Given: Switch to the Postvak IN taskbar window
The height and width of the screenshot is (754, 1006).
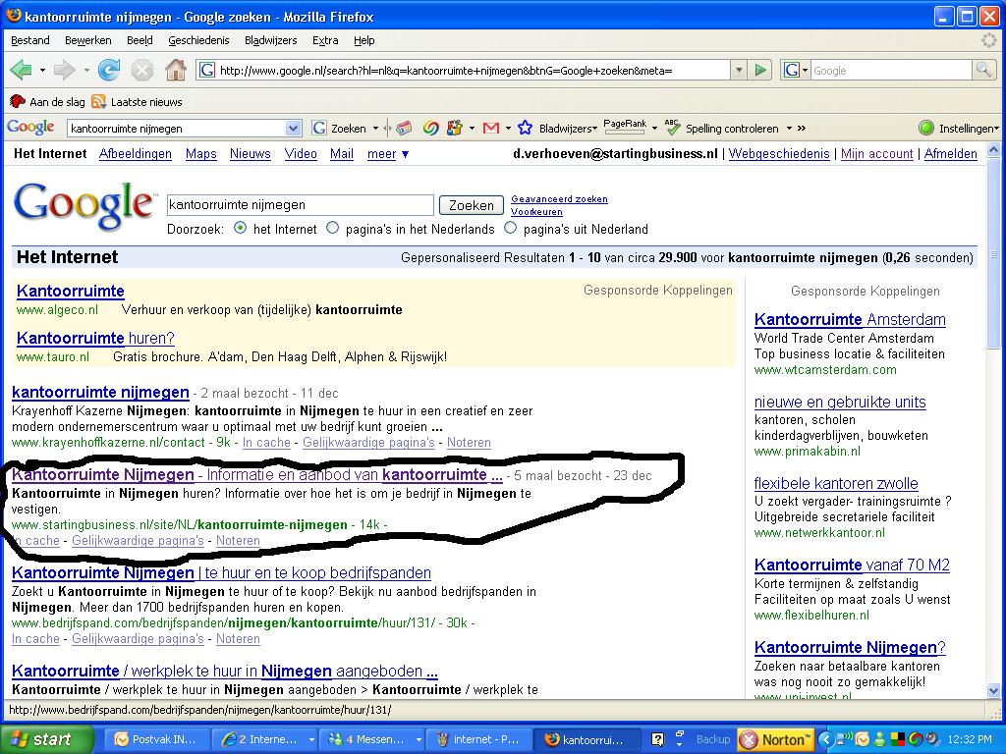Looking at the screenshot, I should point(155,740).
